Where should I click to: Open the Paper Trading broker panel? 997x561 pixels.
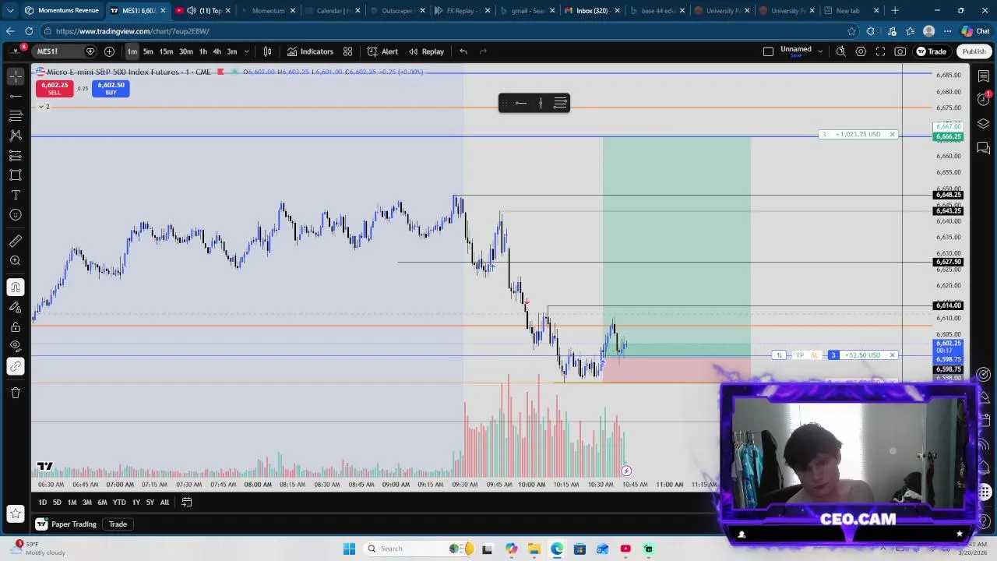tap(65, 524)
